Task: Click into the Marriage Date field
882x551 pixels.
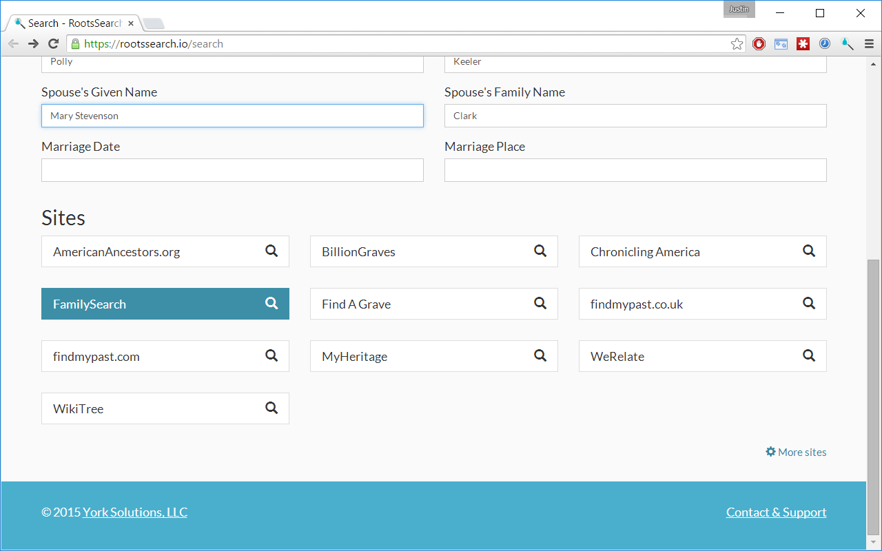Action: pos(232,170)
